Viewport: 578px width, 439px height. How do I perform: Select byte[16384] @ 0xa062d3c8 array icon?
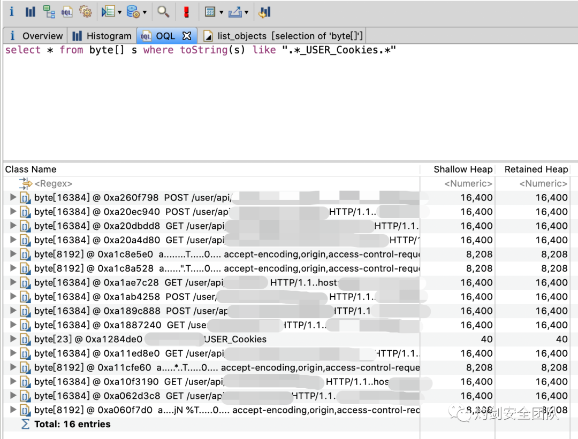pos(25,396)
